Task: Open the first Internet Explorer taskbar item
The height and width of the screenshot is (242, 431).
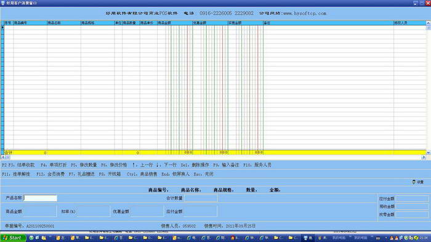Action: tap(118, 238)
